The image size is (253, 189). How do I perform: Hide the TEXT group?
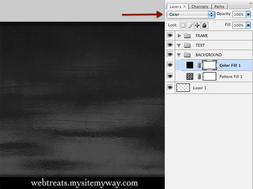170,45
